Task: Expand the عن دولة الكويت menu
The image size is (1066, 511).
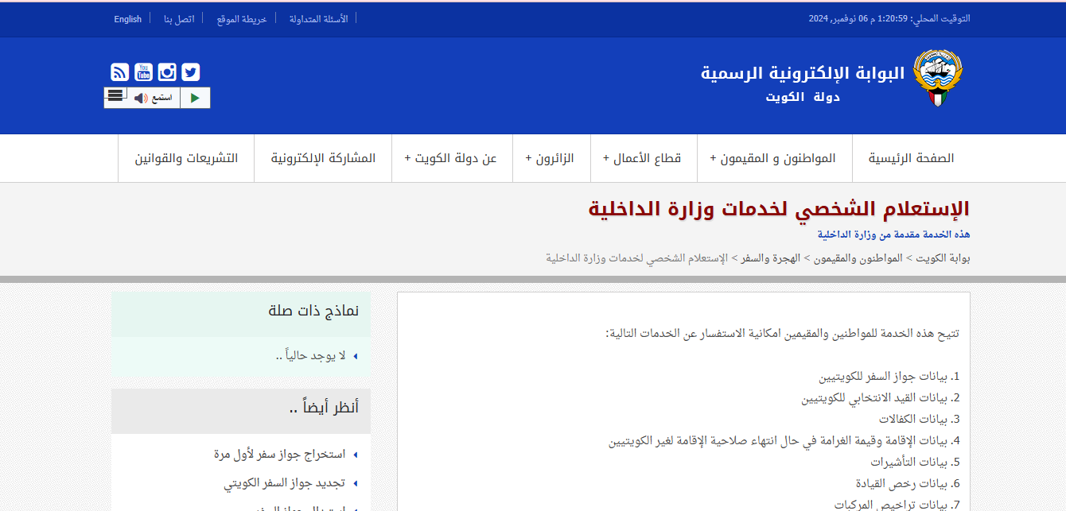Action: pyautogui.click(x=451, y=158)
